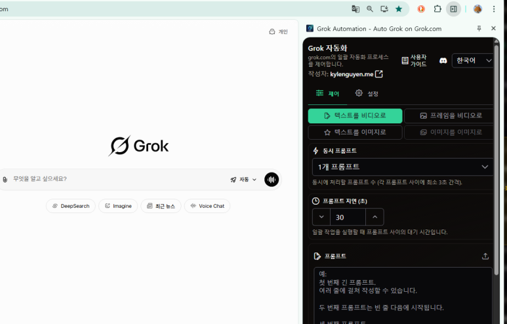
Task: Open the private chat (개인) ghost button
Action: (x=278, y=31)
